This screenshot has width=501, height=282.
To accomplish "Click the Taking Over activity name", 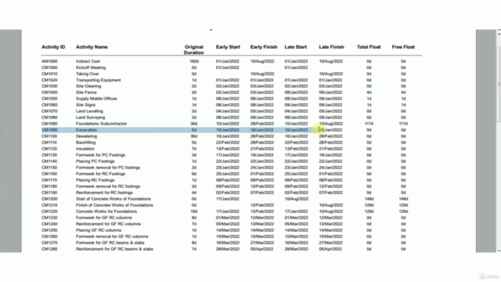I will (87, 74).
